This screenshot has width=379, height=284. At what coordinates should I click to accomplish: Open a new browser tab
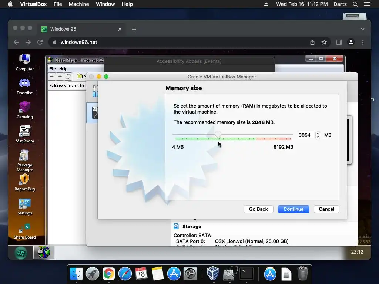tap(134, 29)
